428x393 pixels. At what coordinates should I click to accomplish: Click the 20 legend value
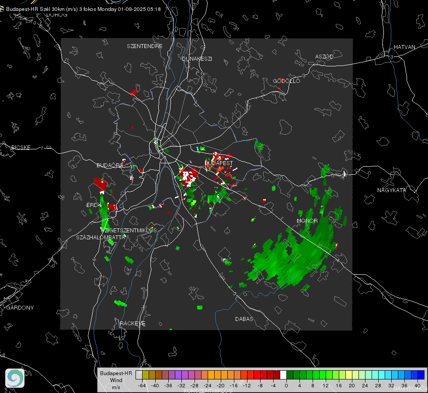(x=352, y=386)
